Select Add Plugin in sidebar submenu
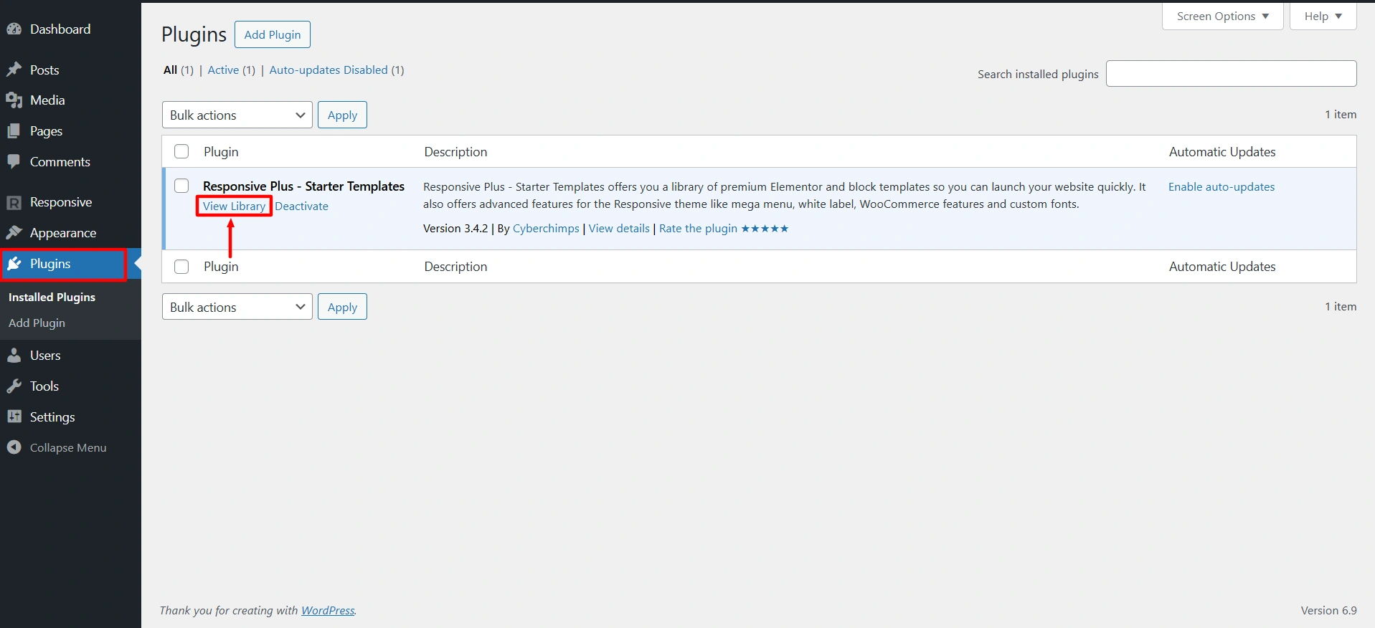 [37, 323]
